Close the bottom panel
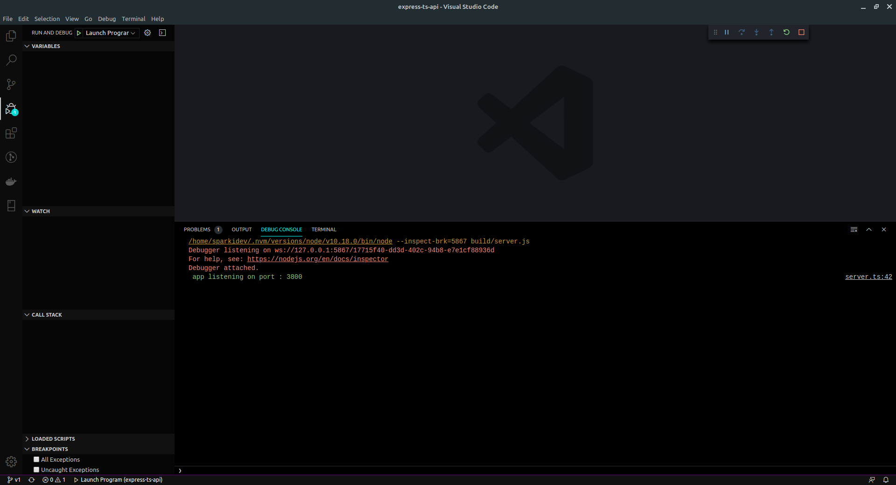Viewport: 896px width, 485px height. pyautogui.click(x=884, y=229)
